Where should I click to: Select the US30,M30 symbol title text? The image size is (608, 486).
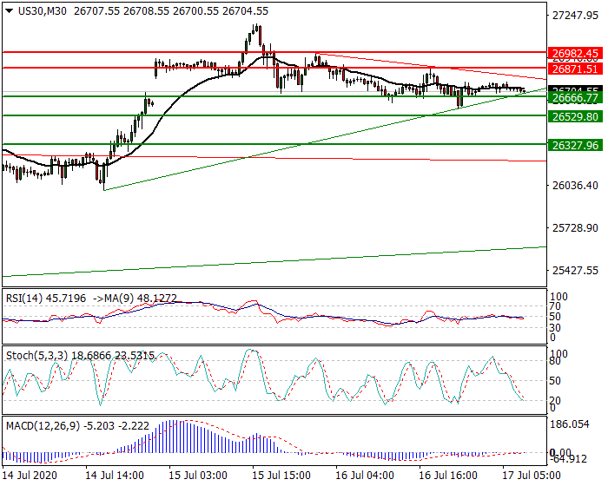(x=43, y=11)
